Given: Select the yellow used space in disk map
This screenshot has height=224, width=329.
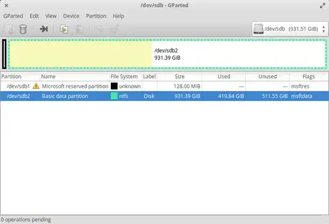Looking at the screenshot, I should pyautogui.click(x=80, y=54).
